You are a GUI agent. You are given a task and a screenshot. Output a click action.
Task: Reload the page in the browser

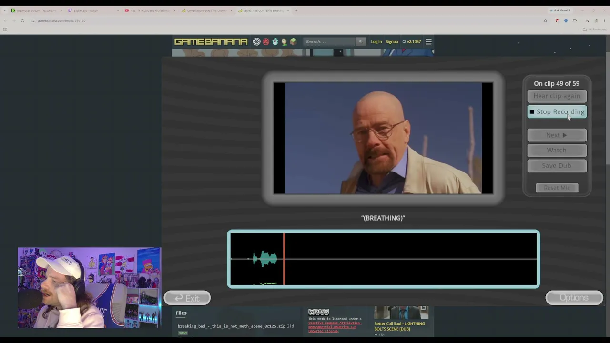22,20
